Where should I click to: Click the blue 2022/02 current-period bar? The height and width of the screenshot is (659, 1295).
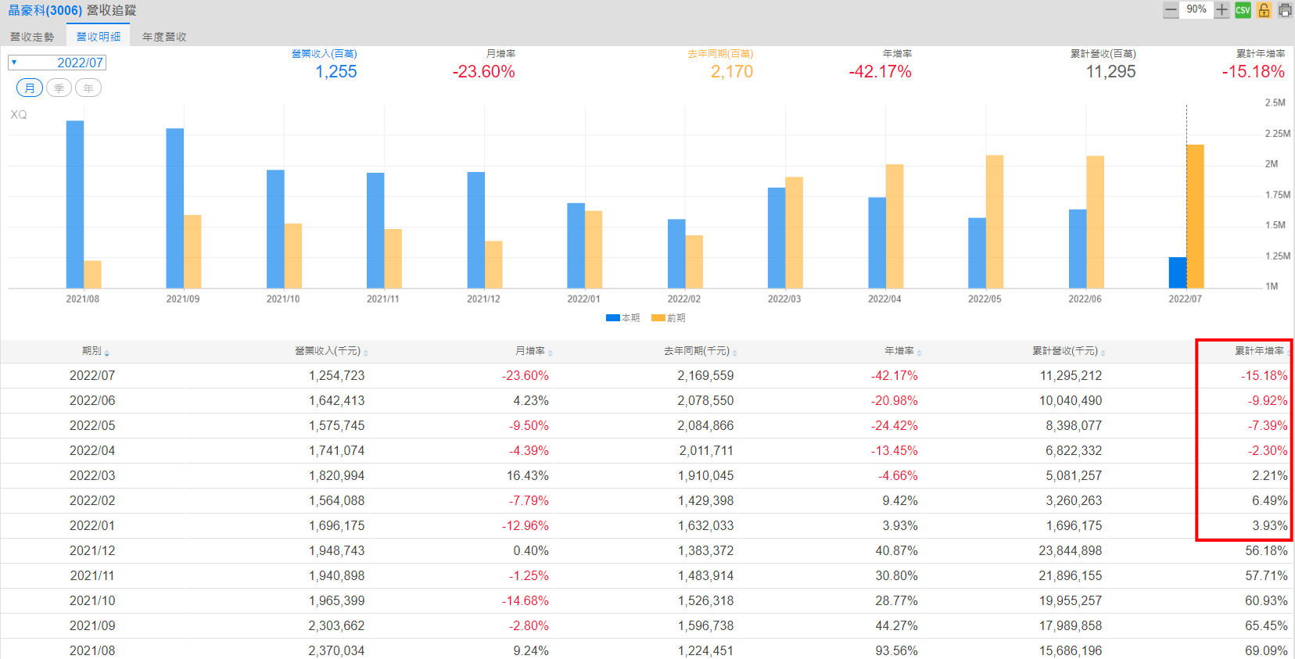[x=676, y=254]
